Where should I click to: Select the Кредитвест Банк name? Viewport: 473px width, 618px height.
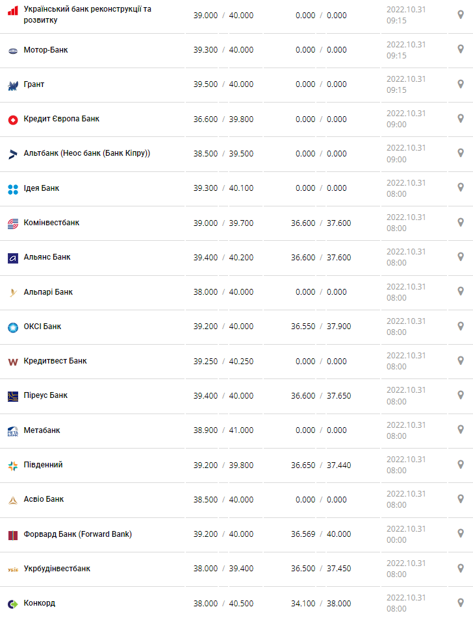pos(55,361)
